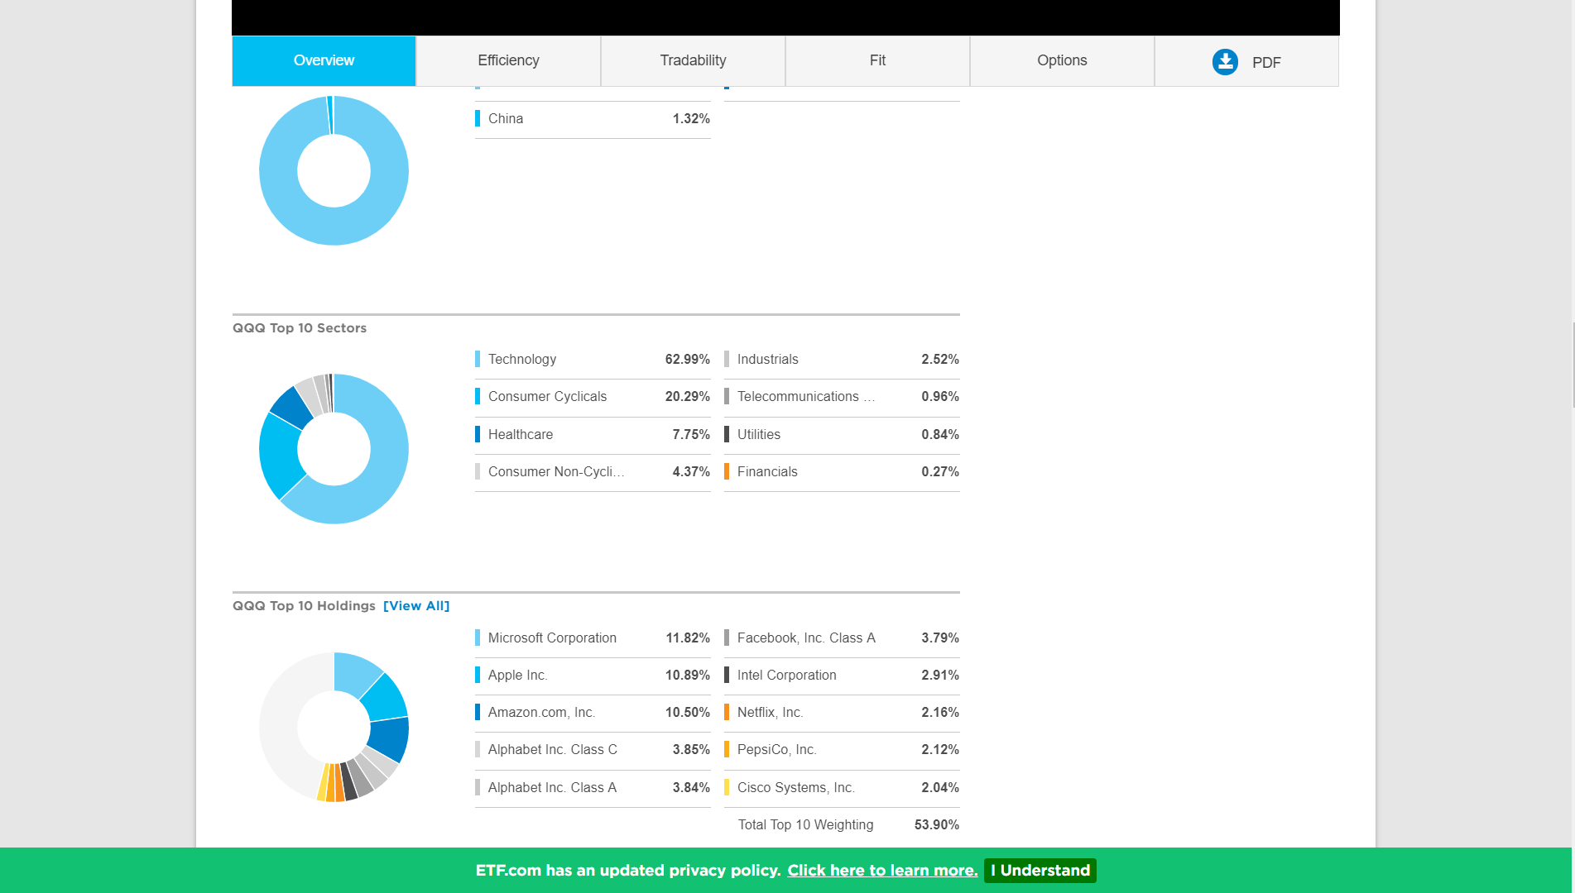The image size is (1575, 893).
Task: Click the 2.12% PepsiCo weighting
Action: pos(940,749)
